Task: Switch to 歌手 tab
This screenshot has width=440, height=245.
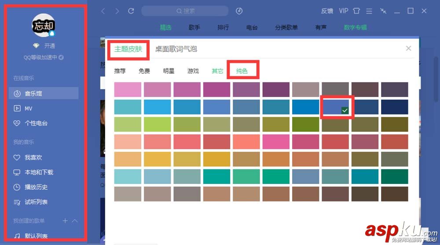Action: pos(194,27)
